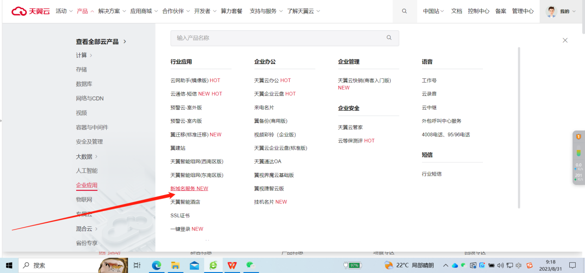Open the SSL证书 product link
585x273 pixels.
click(x=181, y=215)
